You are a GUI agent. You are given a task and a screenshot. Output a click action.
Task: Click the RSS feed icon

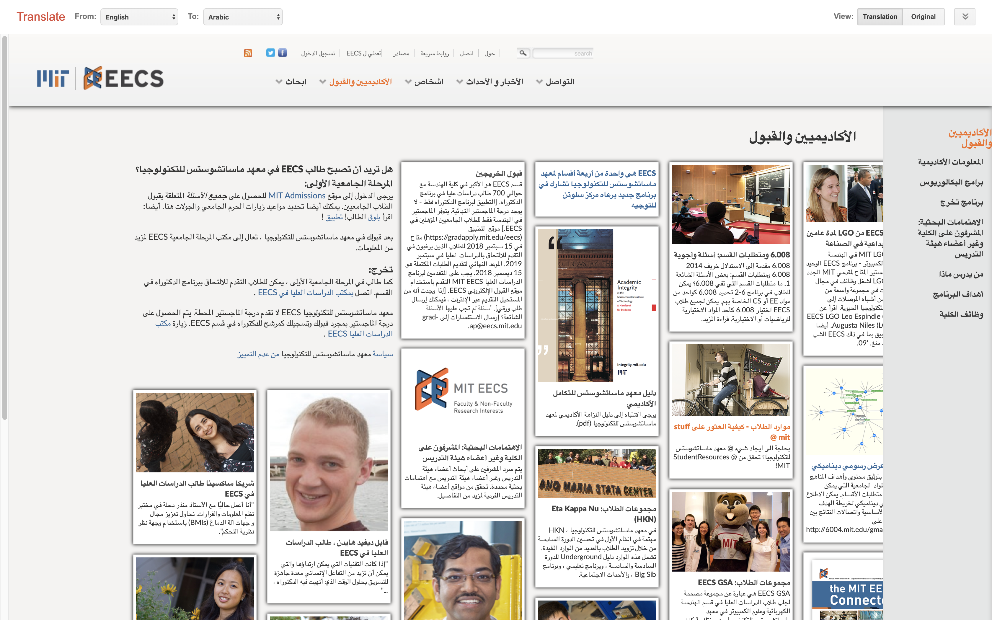pyautogui.click(x=248, y=53)
